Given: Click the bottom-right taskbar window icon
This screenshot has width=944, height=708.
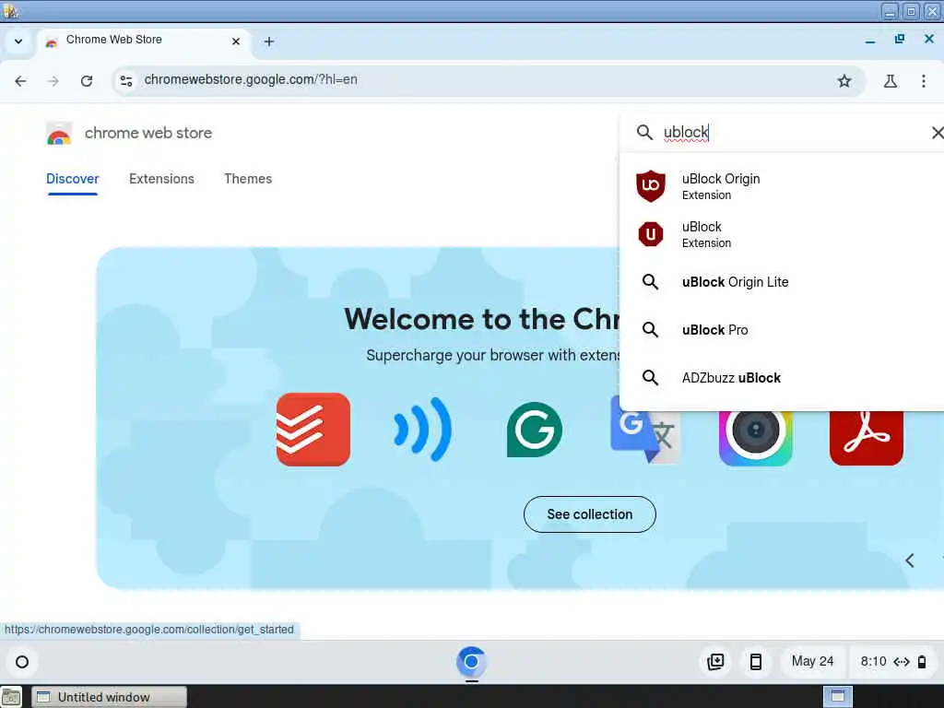Looking at the screenshot, I should point(837,697).
